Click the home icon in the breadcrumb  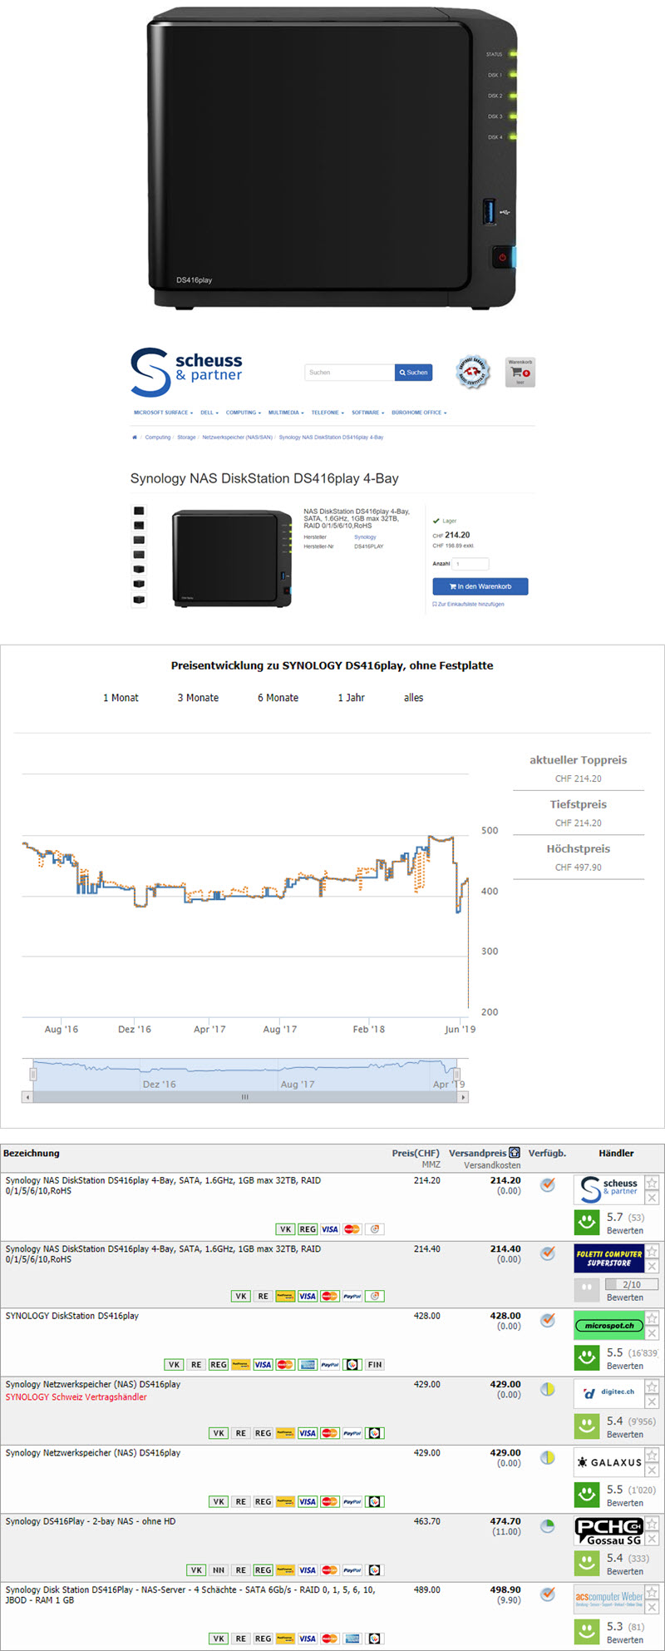pos(135,437)
